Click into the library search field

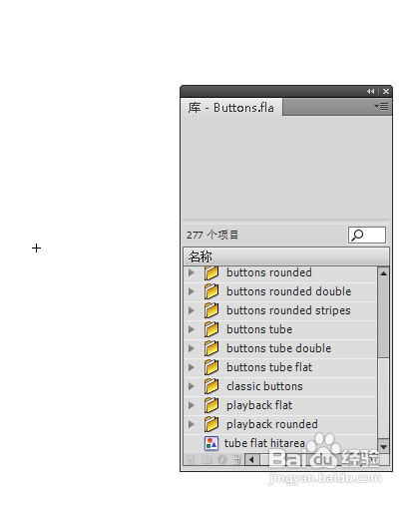click(367, 236)
